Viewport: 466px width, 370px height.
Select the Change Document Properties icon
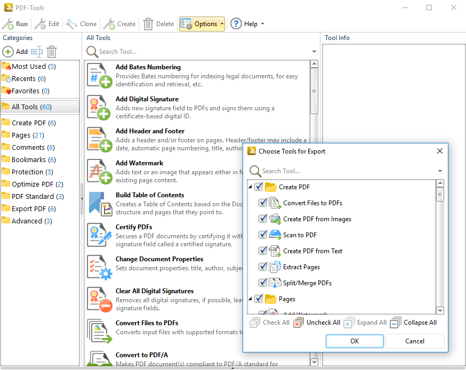[x=100, y=268]
